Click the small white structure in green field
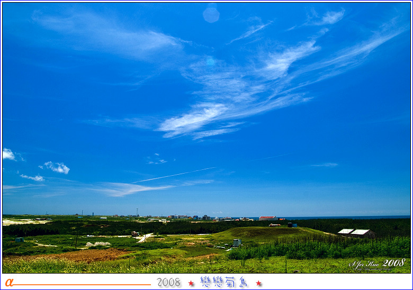413x290 pixels. coord(237,242)
